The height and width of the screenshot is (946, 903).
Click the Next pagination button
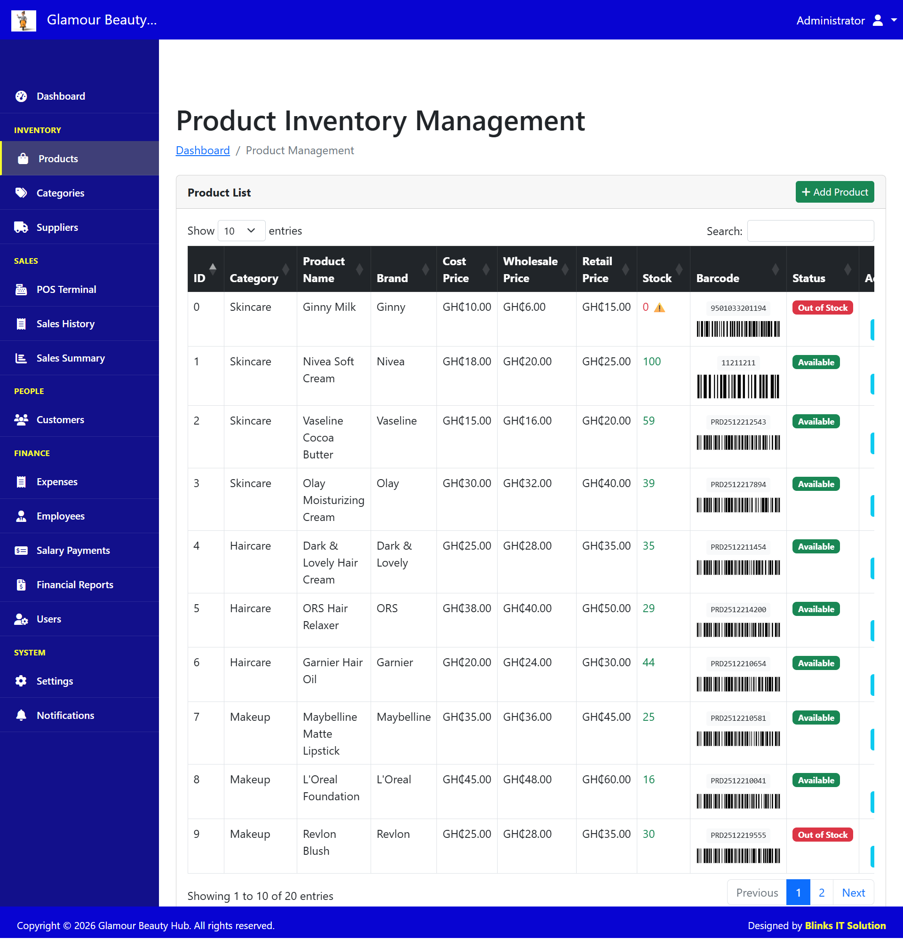pos(853,892)
